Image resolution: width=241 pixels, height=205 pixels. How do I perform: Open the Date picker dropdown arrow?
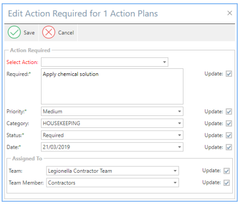[180, 147]
